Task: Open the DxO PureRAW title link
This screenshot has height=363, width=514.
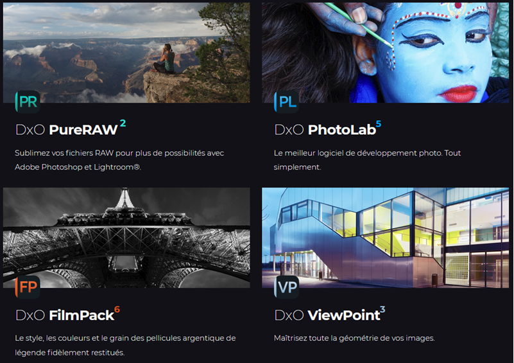Action: coord(67,130)
